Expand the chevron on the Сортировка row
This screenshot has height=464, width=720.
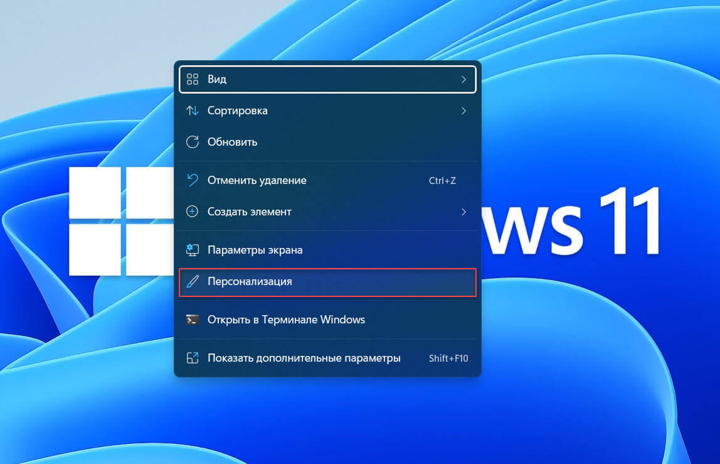tap(463, 111)
